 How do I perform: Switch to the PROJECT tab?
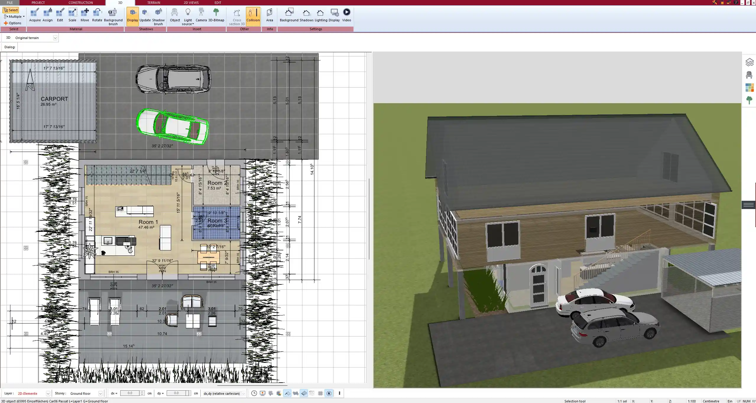(38, 3)
